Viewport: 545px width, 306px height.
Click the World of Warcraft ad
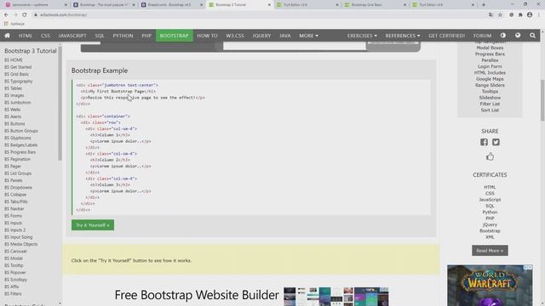tap(490, 286)
